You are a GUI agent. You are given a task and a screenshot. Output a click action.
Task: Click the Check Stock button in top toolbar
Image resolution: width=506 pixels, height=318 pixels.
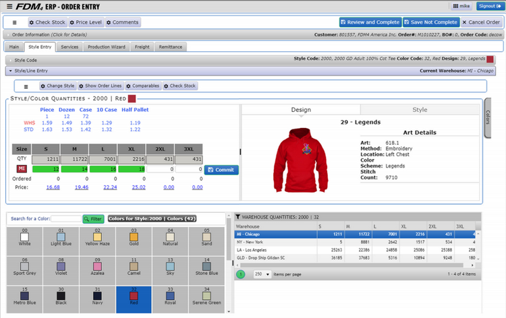[47, 22]
